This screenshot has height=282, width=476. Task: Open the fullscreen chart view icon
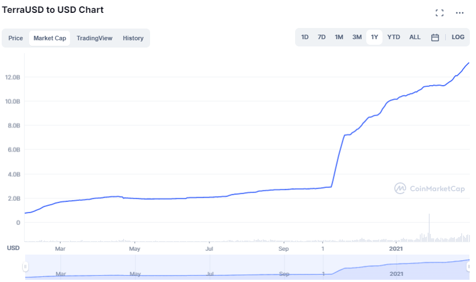coord(439,13)
